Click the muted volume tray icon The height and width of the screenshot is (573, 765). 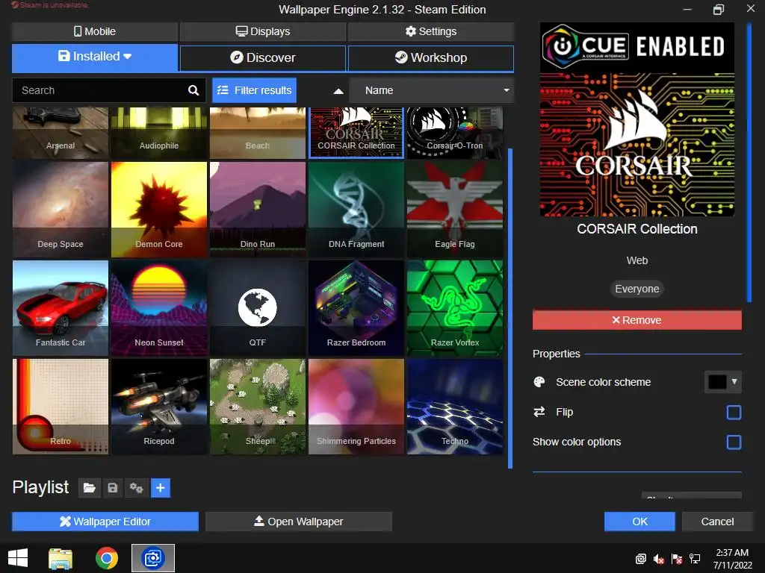pyautogui.click(x=659, y=559)
